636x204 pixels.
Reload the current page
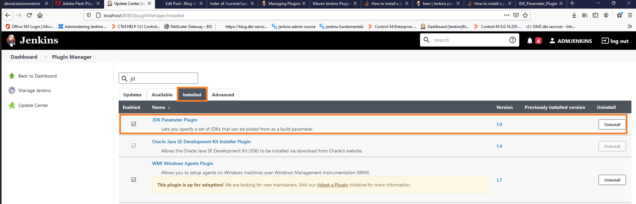(29, 15)
